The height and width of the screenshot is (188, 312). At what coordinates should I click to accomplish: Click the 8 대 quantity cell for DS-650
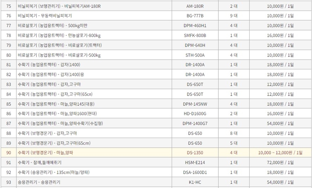[234, 133]
